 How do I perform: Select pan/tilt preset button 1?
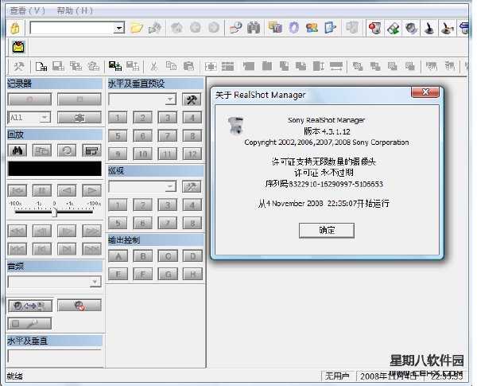click(118, 118)
